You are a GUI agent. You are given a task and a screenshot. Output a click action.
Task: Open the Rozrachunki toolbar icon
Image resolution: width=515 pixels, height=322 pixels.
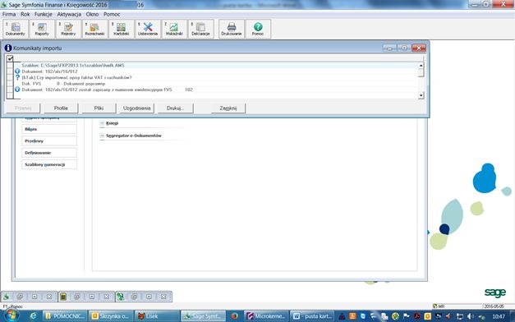click(94, 29)
